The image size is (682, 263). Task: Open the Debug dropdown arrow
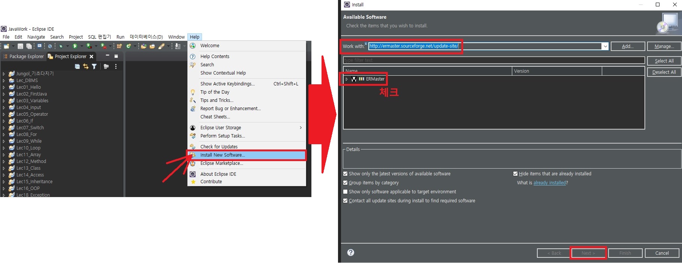(x=67, y=46)
